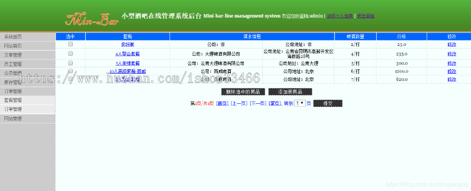Select 员工管理 in left menu

(x=28, y=64)
